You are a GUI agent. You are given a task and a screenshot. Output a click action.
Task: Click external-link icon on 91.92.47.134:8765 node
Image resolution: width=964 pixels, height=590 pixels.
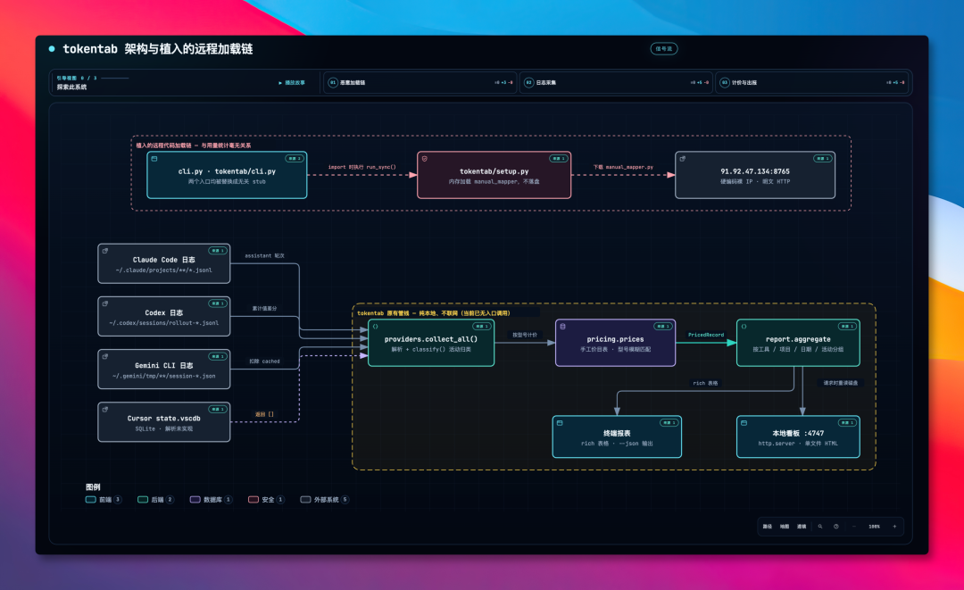[x=683, y=159]
